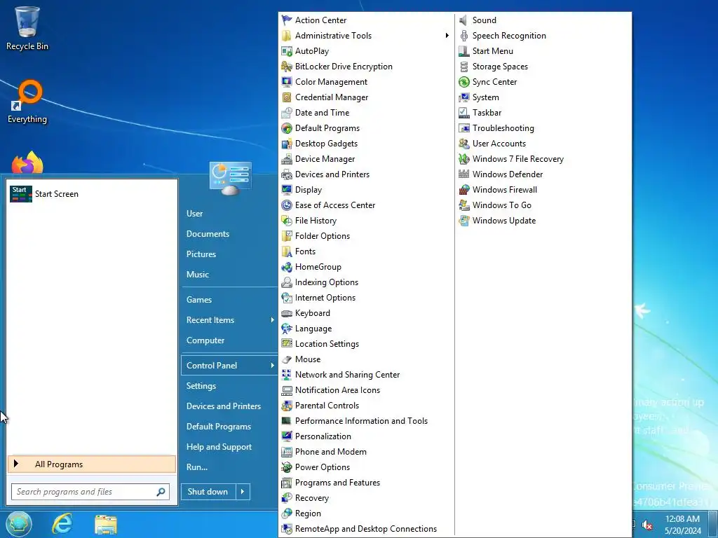Open Settings in the Start menu
The image size is (718, 538).
click(x=201, y=386)
